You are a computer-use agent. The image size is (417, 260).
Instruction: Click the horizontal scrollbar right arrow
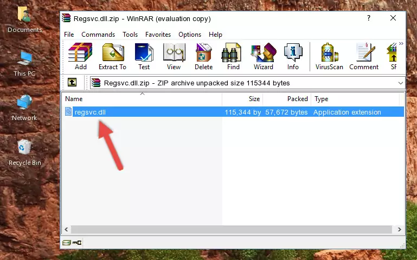pyautogui.click(x=400, y=230)
